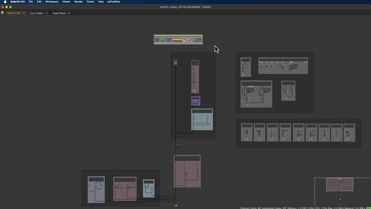
Task: Select the light blue backdrop below the purple node
Action: point(202,120)
